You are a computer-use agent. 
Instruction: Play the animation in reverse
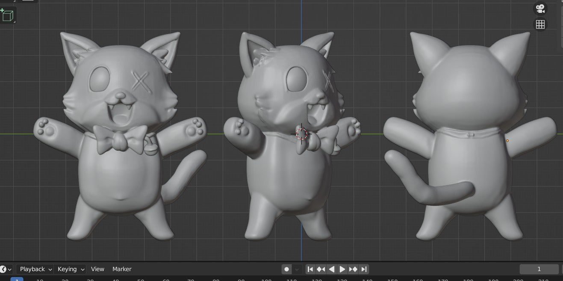[332, 269]
